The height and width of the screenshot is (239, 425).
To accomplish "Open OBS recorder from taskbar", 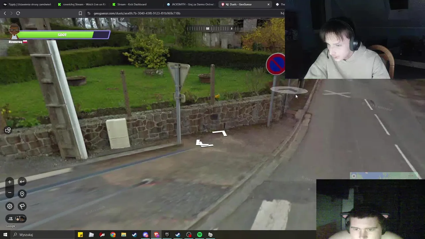I will tap(189, 235).
